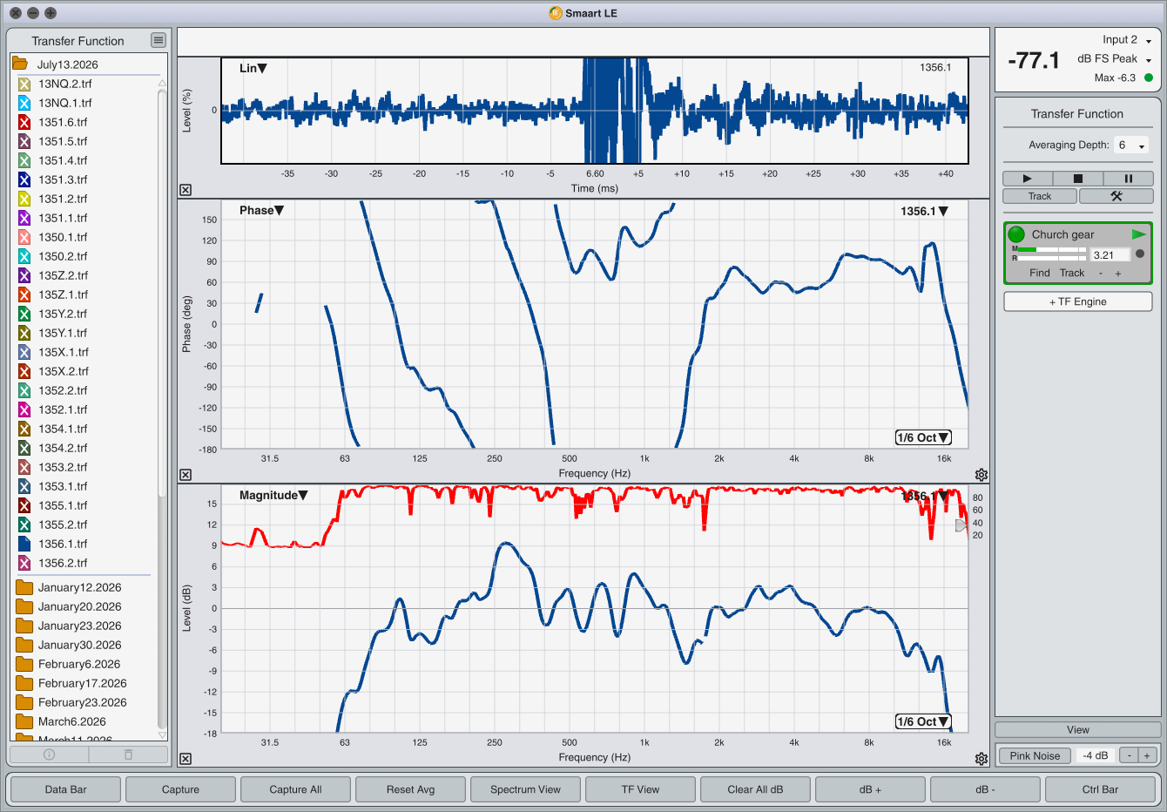
Task: Click the Pink Noise generator button
Action: point(1035,755)
